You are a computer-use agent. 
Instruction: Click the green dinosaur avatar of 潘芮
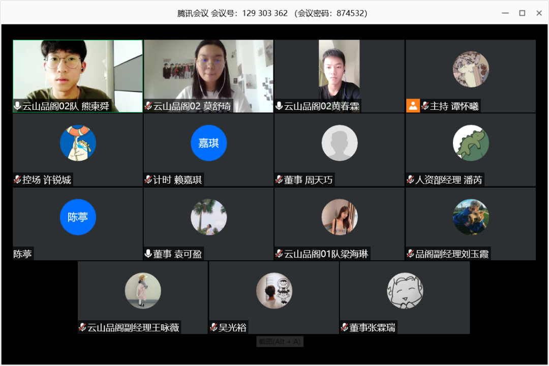pos(471,143)
